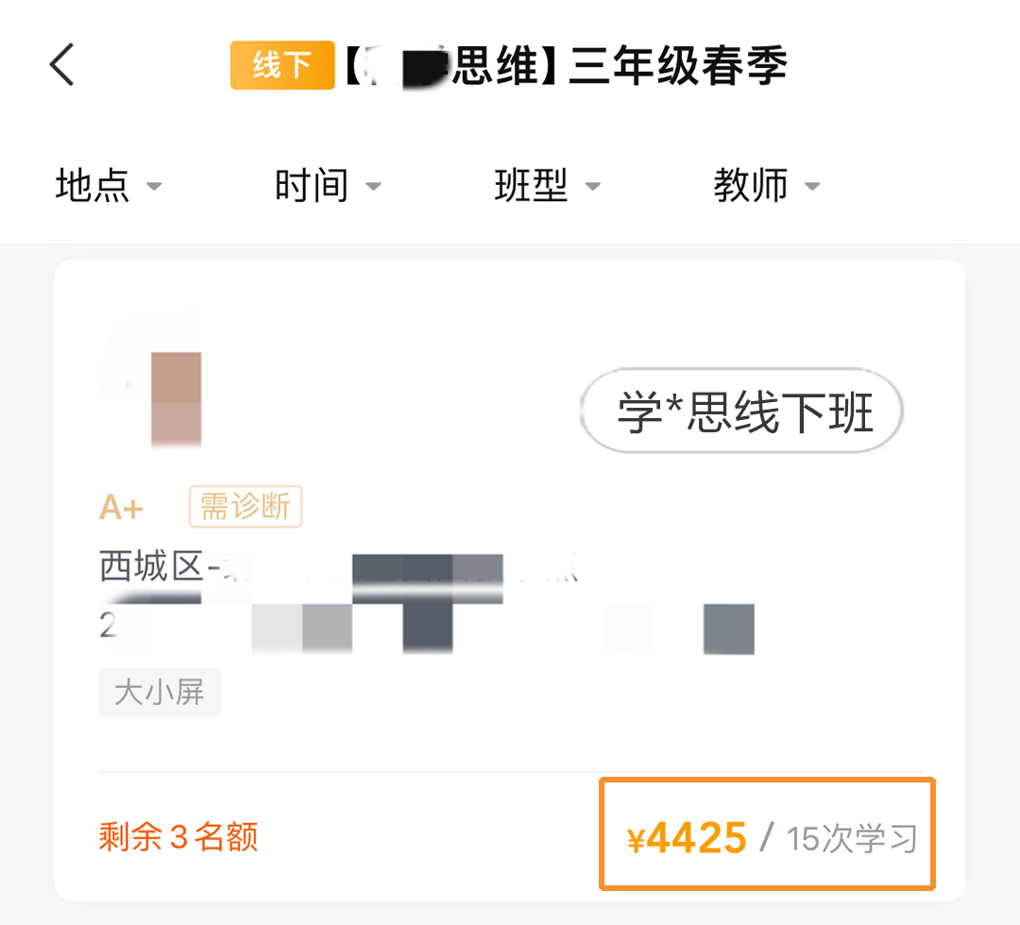Screen dimensions: 1020x925
Task: Tap the back arrow icon
Action: coord(62,64)
